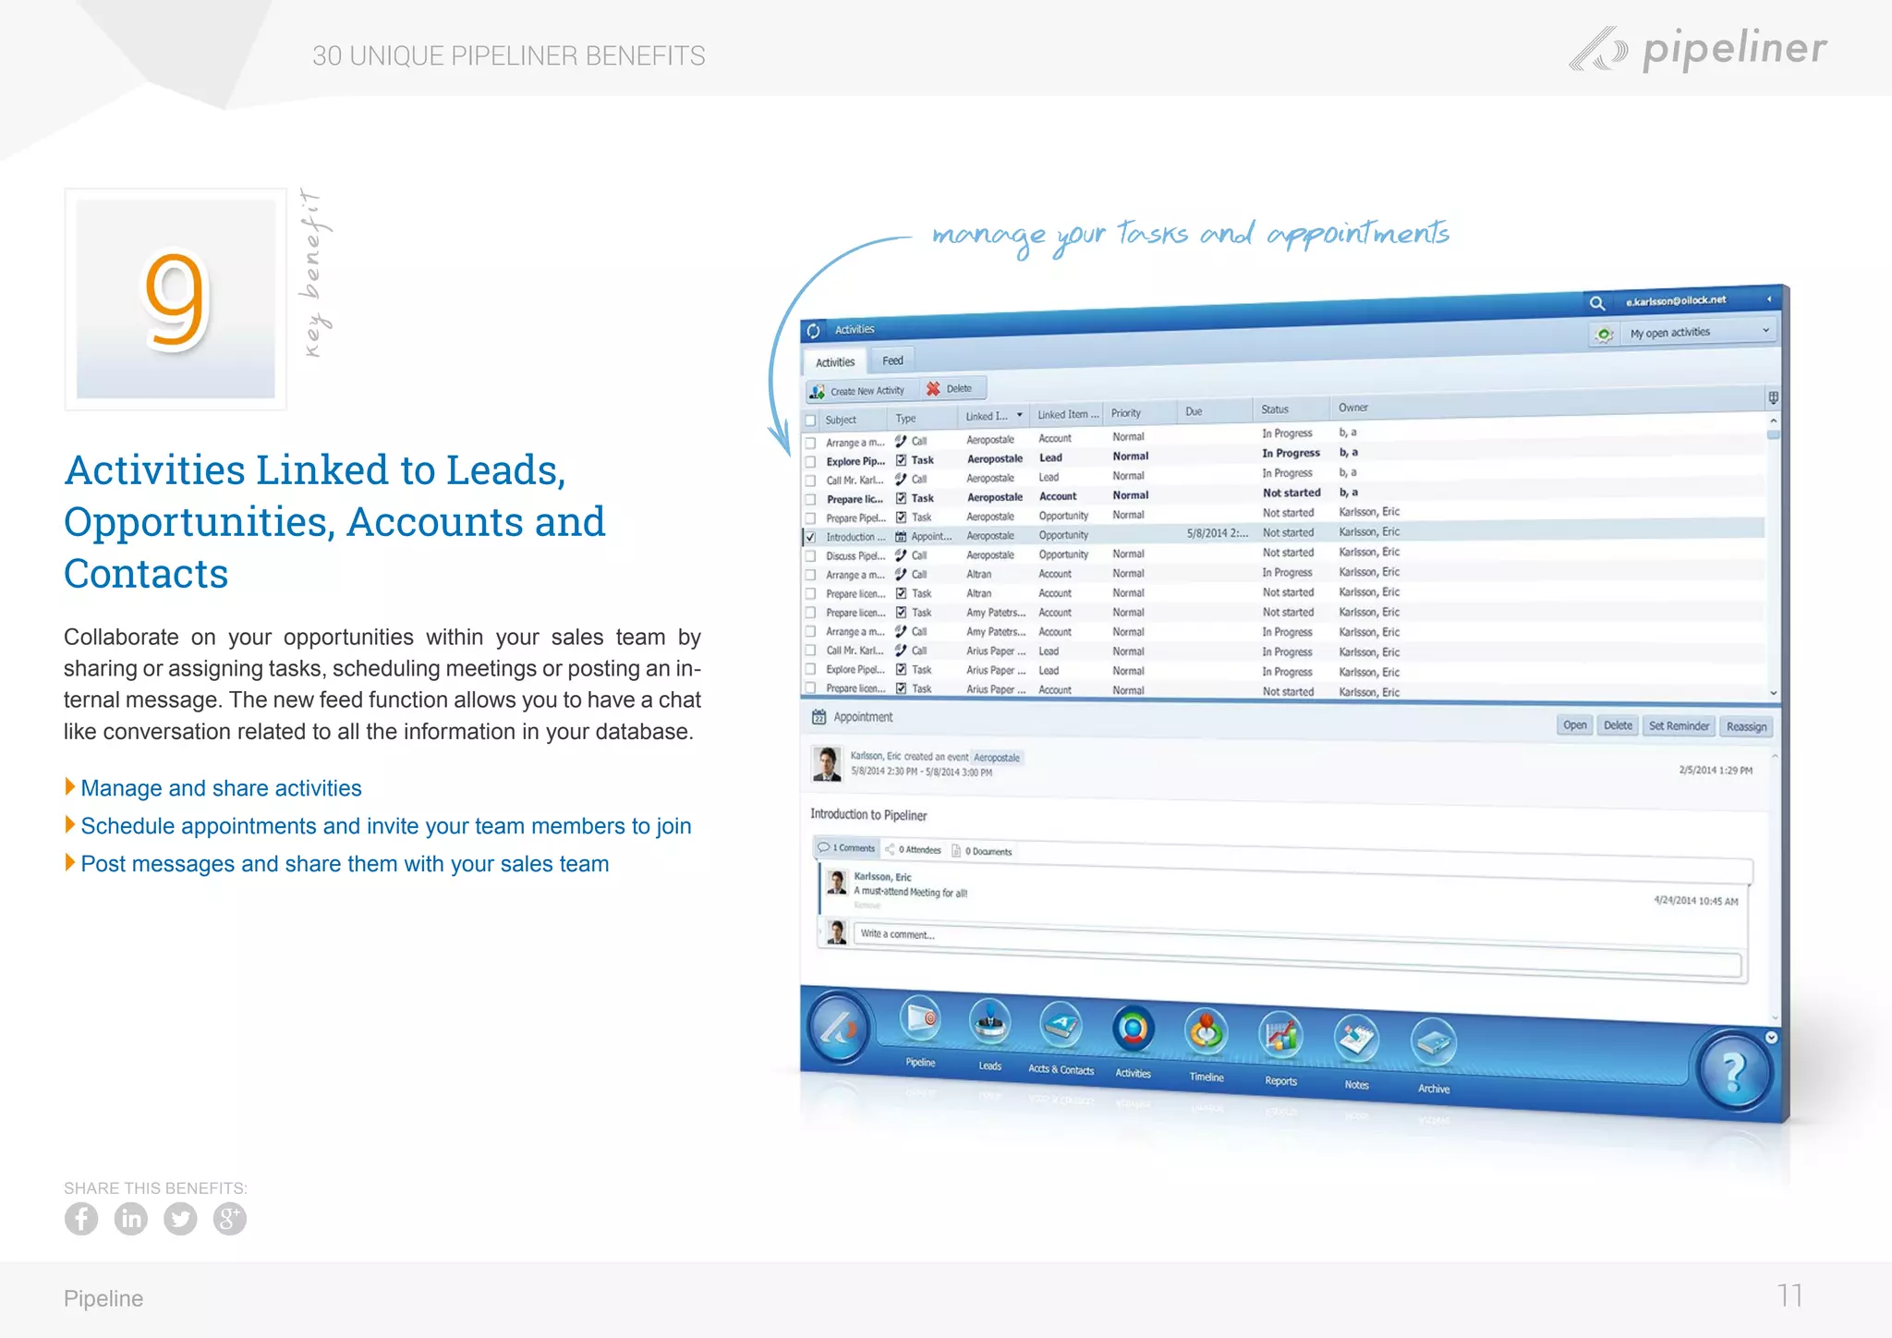Open the 0 Documents tab
The width and height of the screenshot is (1892, 1338).
click(x=982, y=852)
